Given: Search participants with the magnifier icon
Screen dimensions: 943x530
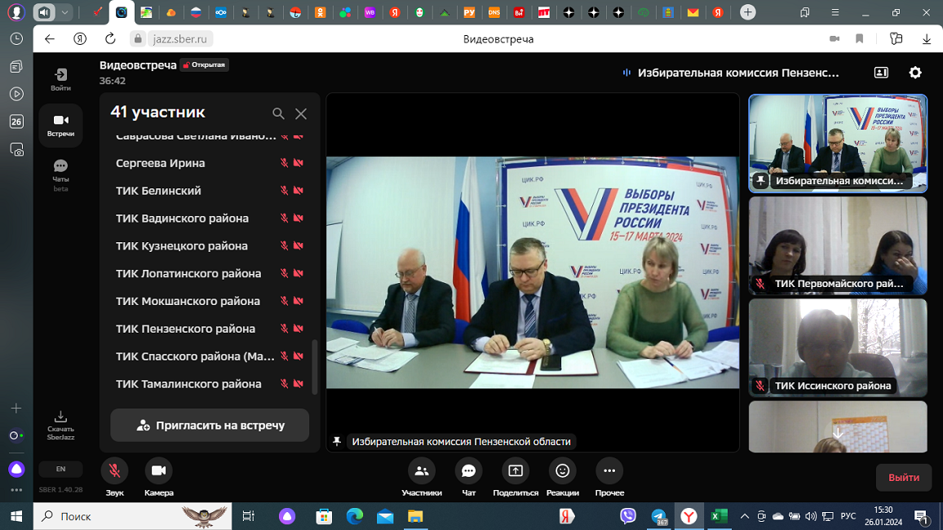Looking at the screenshot, I should 278,113.
